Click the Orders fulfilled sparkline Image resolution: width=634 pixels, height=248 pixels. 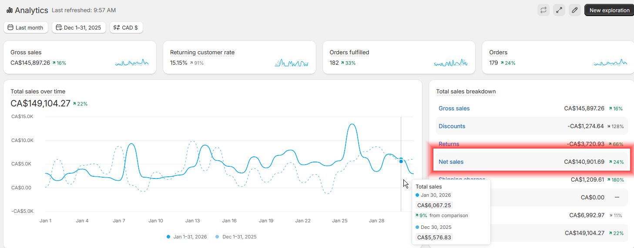click(x=451, y=63)
